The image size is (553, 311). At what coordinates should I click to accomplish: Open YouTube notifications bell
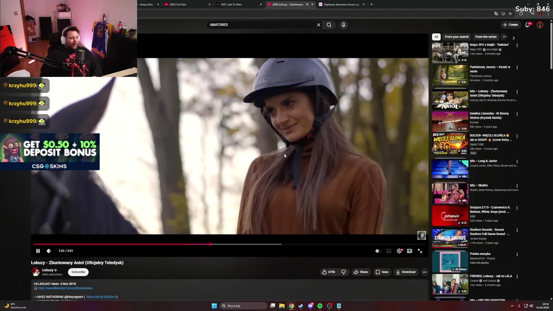(528, 25)
